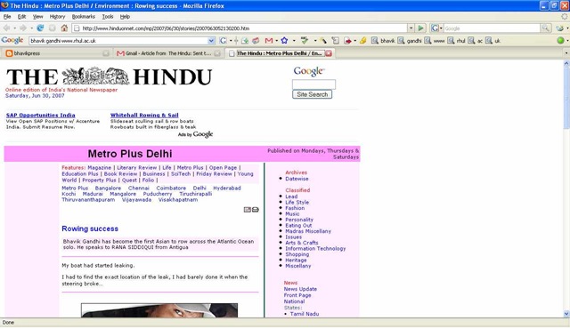This screenshot has width=570, height=329.
Task: Open the News Update link
Action: point(300,289)
